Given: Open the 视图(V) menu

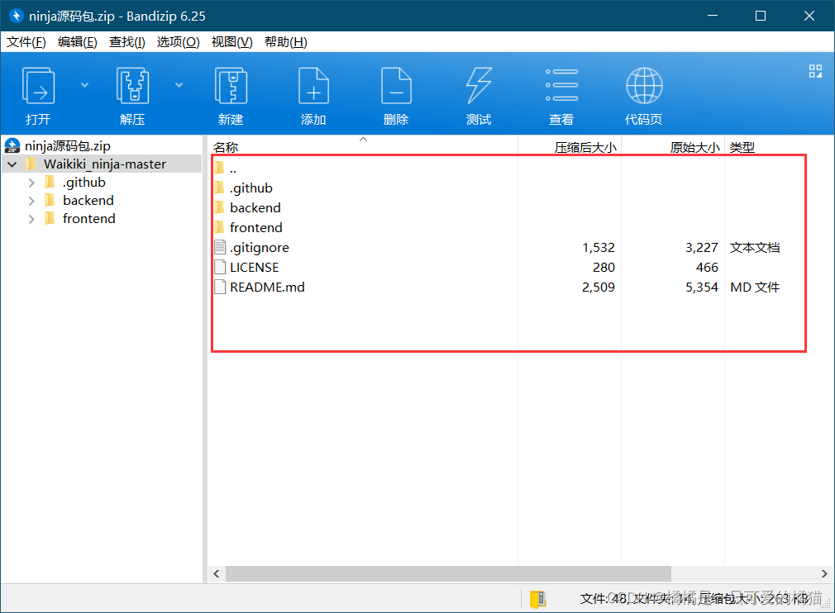Looking at the screenshot, I should tap(231, 42).
